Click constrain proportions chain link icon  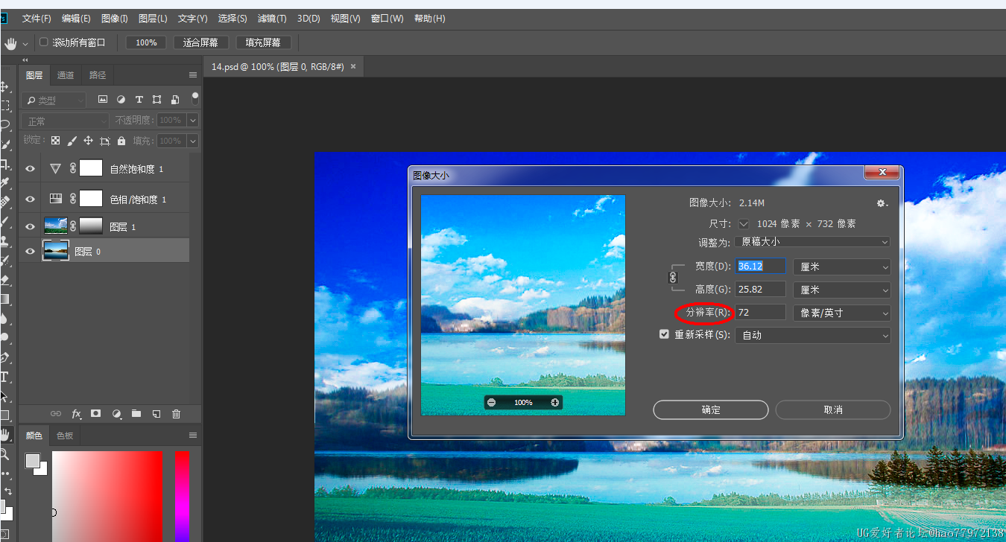point(673,277)
